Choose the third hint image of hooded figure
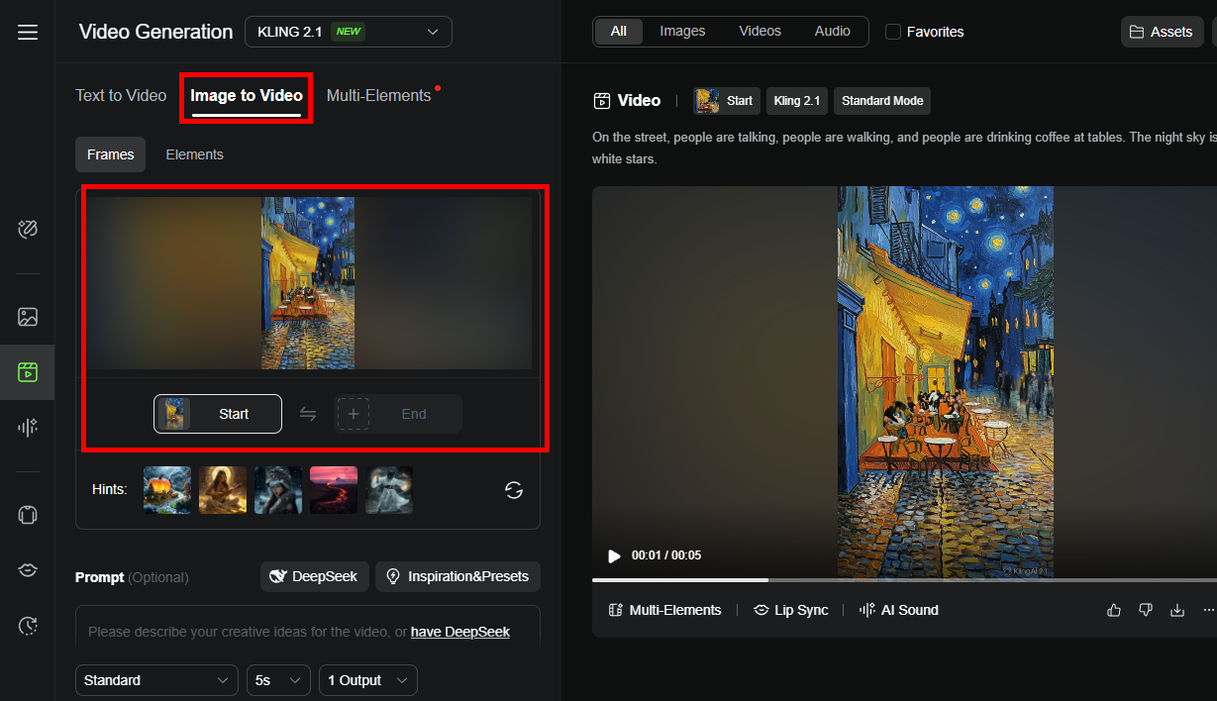1217x701 pixels. point(278,490)
